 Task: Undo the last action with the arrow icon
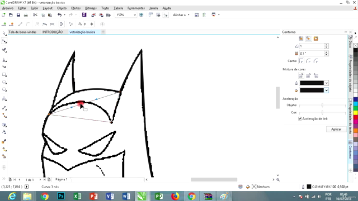[59, 15]
